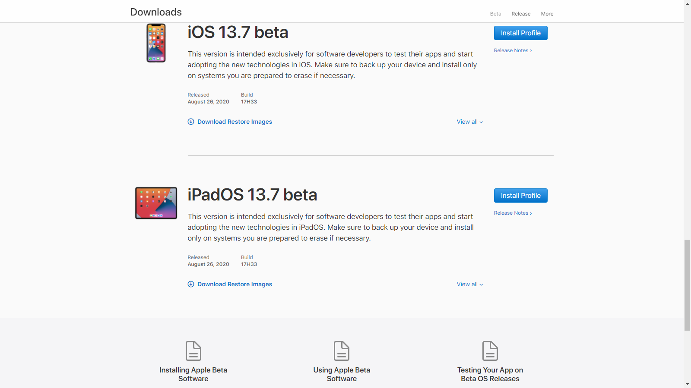Screen dimensions: 691x388
Task: Switch to the Release tab
Action: click(521, 14)
